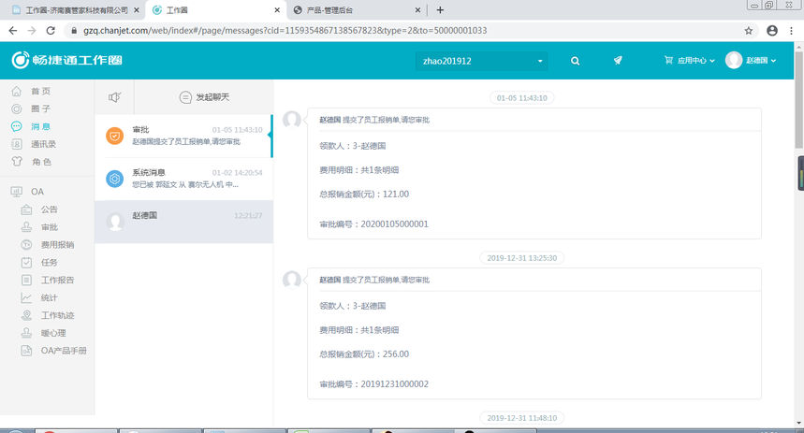Click the 通讯录 contacts icon

point(17,144)
